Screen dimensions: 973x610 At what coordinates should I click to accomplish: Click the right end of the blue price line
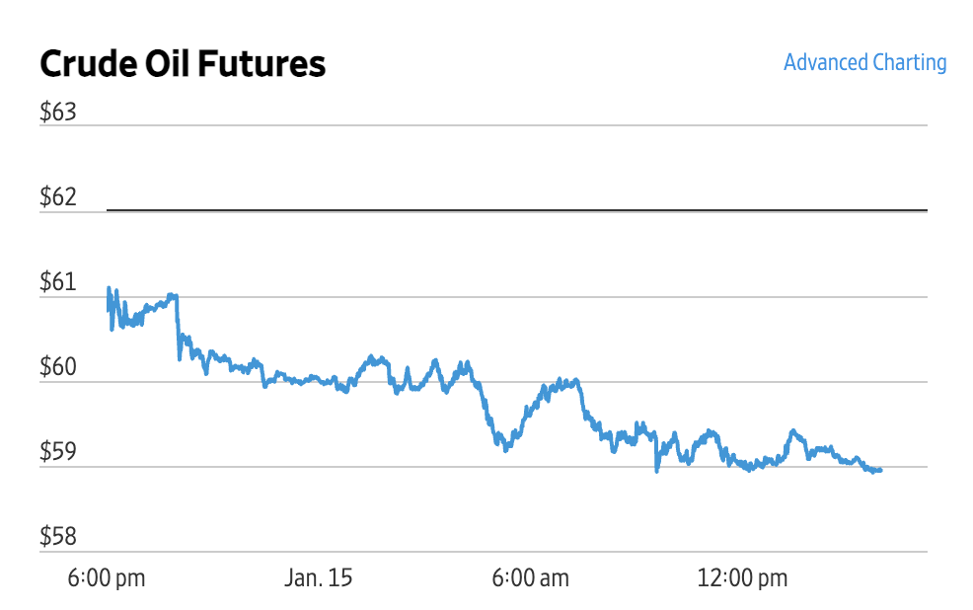[879, 471]
